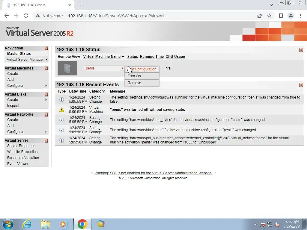Viewport: 307px width, 230px height.
Task: Click the muted volume tray icon
Action: [277, 225]
